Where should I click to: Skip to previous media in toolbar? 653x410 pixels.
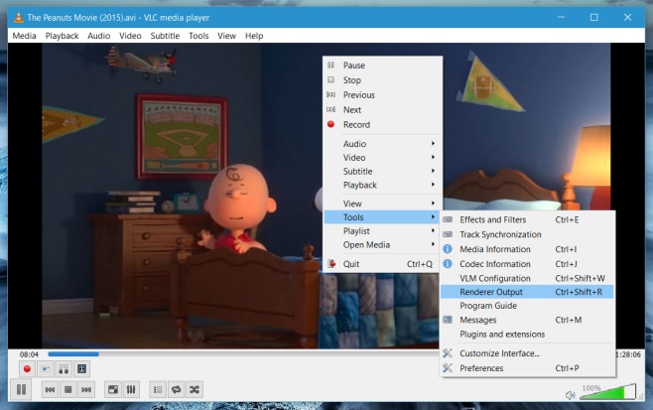tap(50, 389)
